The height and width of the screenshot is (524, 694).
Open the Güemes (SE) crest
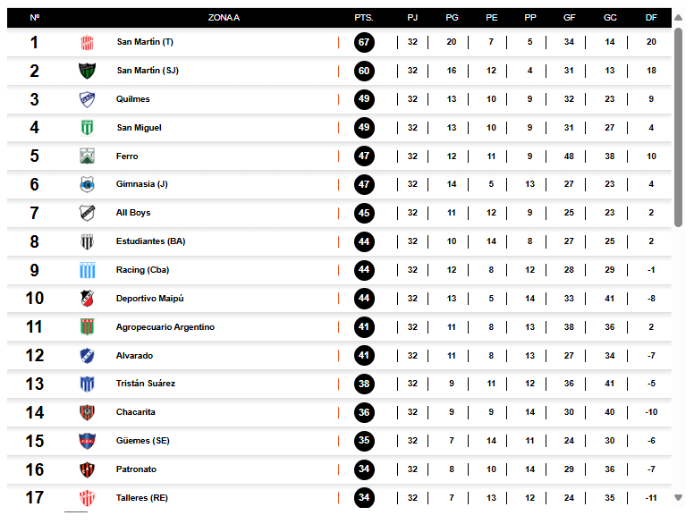(87, 441)
